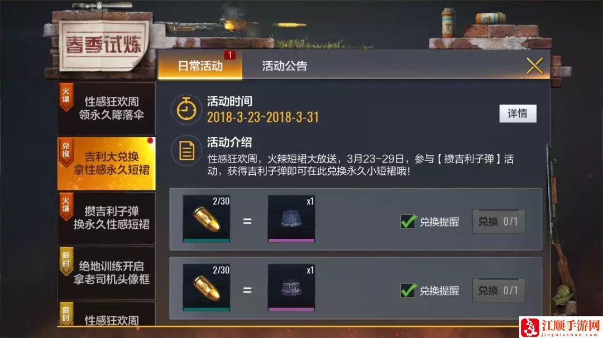Click 兑换 0/1 button in second row

coord(499,291)
